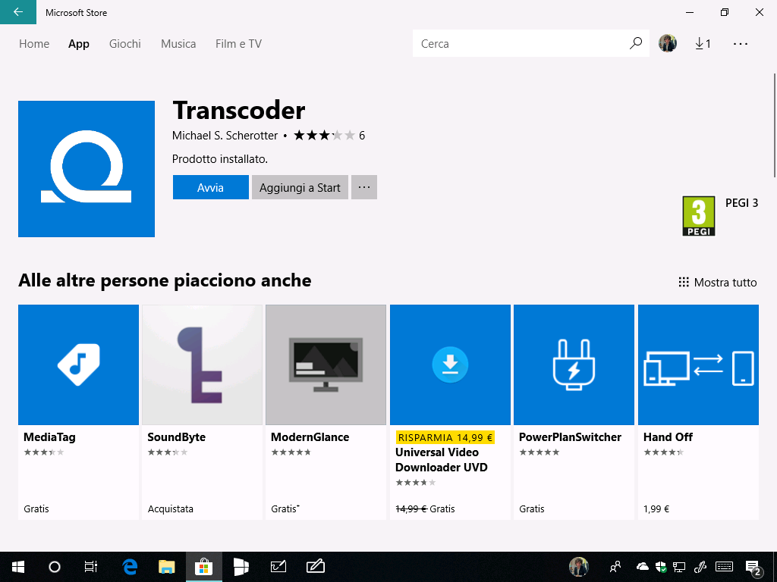
Task: Open downloads and updates indicator
Action: 703,43
